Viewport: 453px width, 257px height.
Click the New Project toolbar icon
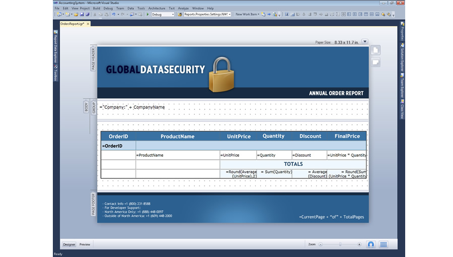tap(59, 14)
